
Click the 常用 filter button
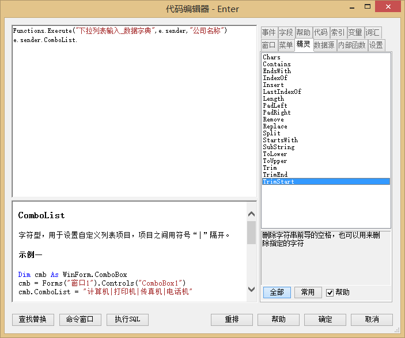308,293
